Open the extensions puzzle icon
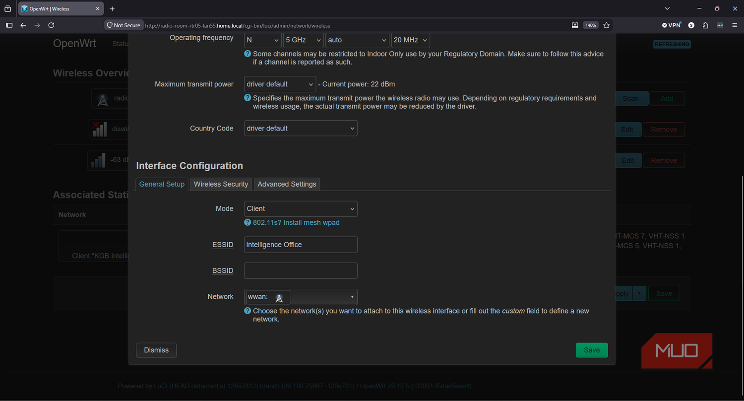 click(705, 25)
